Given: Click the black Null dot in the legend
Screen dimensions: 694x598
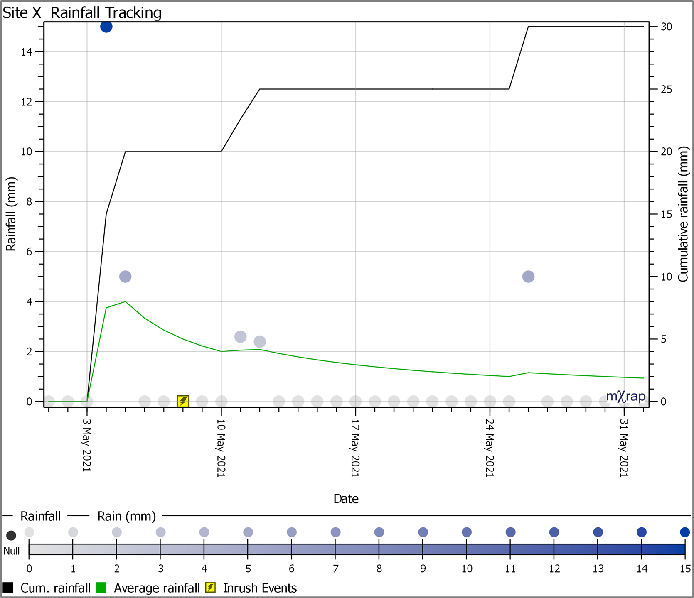Looking at the screenshot, I should 11,535.
